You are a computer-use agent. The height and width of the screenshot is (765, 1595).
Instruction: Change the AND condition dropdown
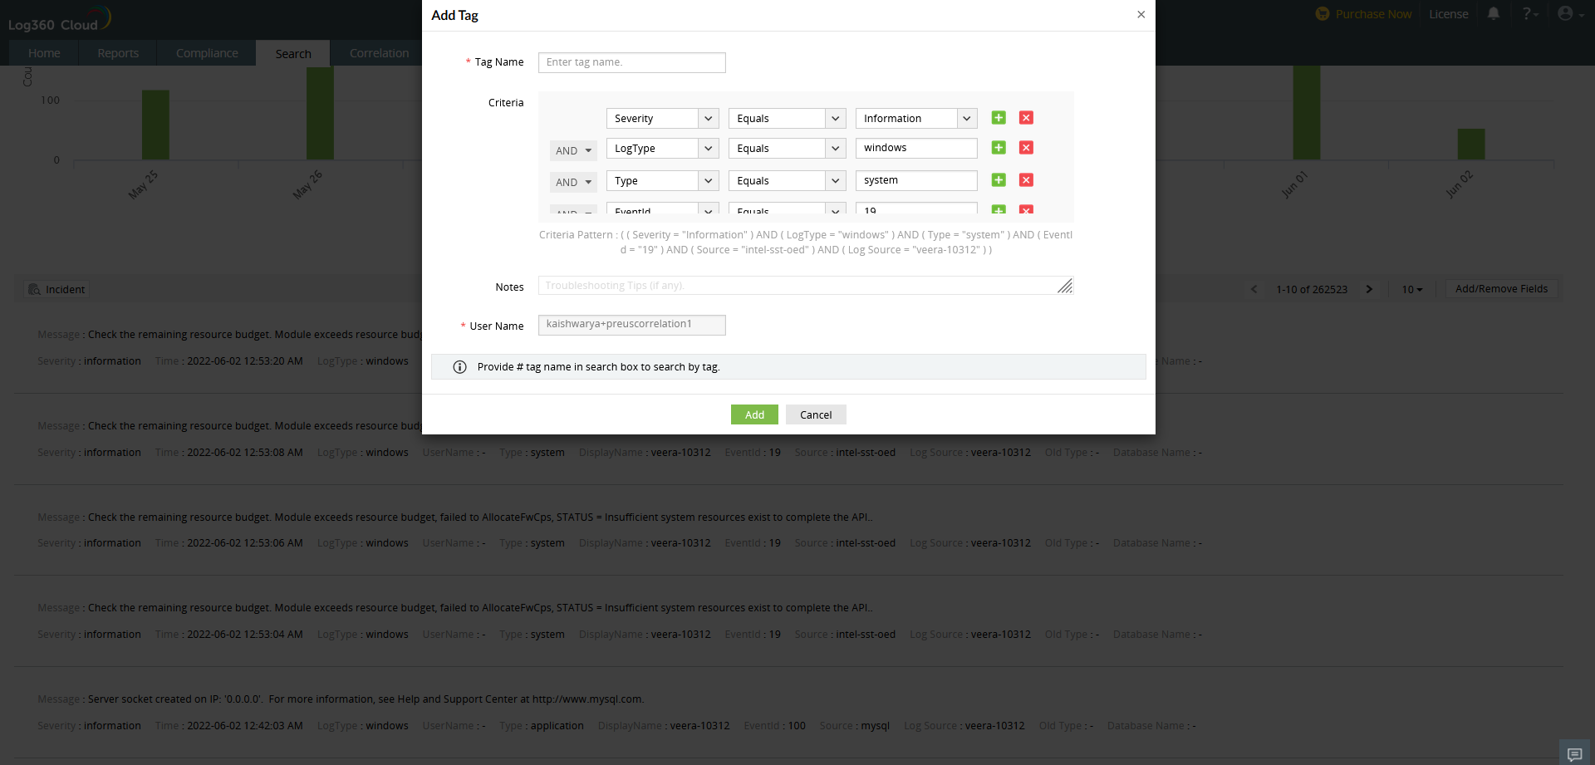pyautogui.click(x=572, y=150)
